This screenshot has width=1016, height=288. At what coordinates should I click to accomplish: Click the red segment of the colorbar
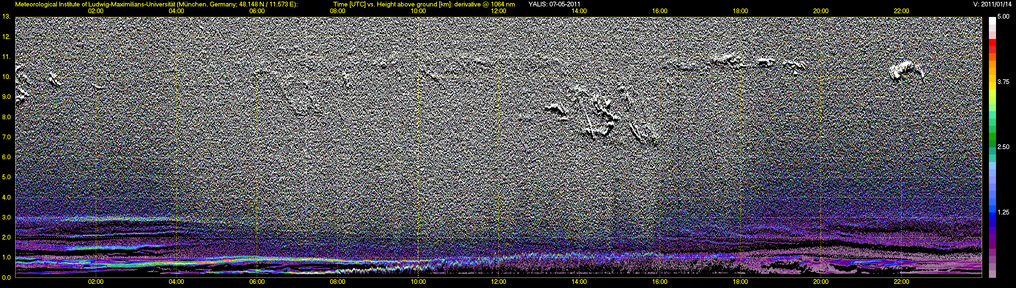992,43
